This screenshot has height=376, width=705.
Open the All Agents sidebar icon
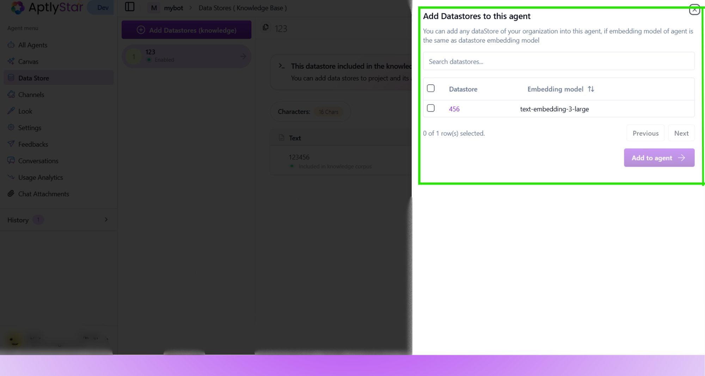(11, 45)
